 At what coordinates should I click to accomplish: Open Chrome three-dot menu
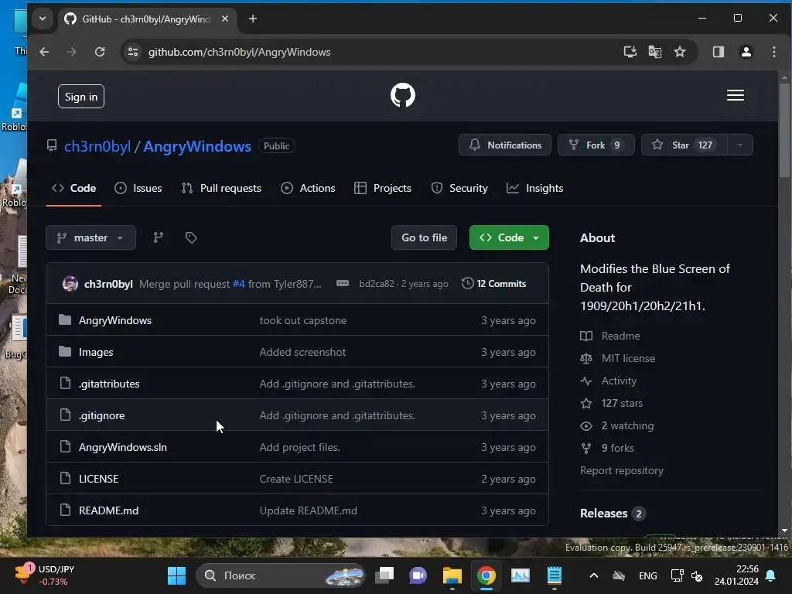[x=773, y=52]
